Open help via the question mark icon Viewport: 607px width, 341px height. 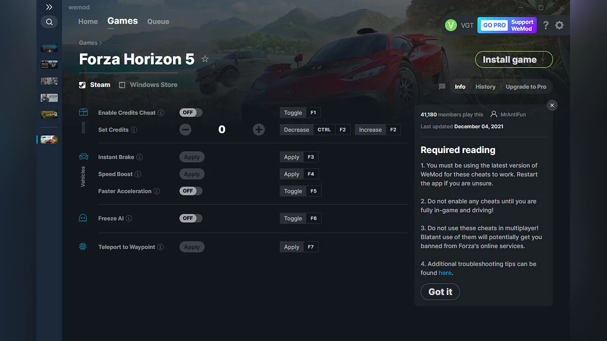545,25
